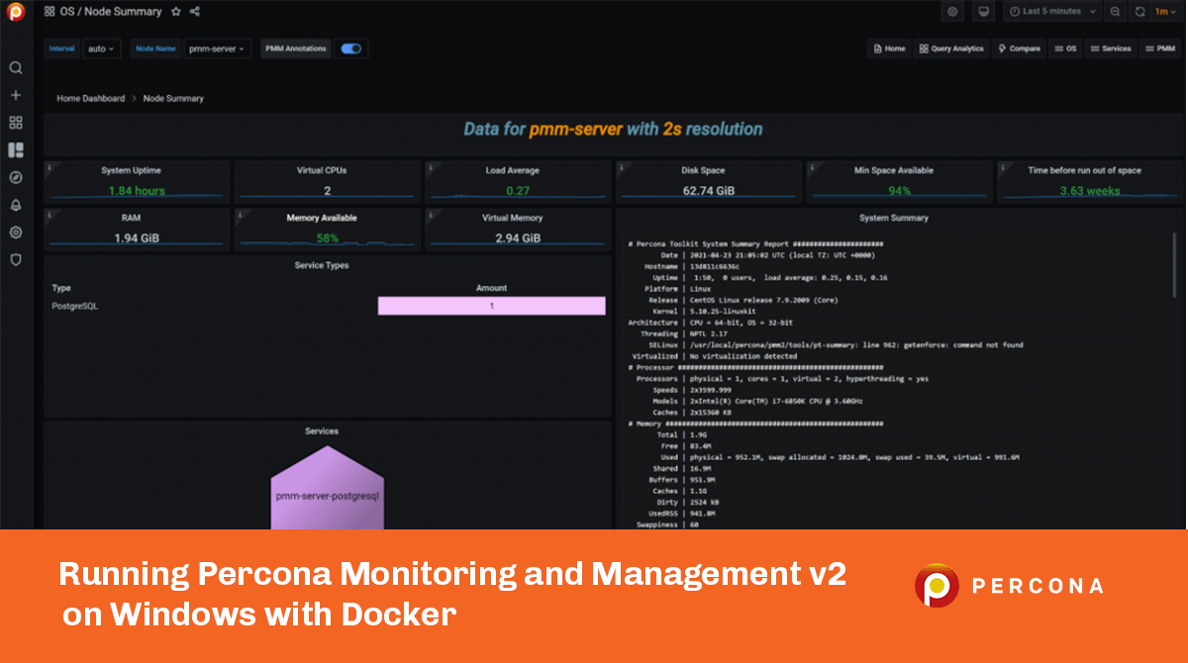Open the Services menu
This screenshot has height=663, width=1188.
pyautogui.click(x=1110, y=48)
